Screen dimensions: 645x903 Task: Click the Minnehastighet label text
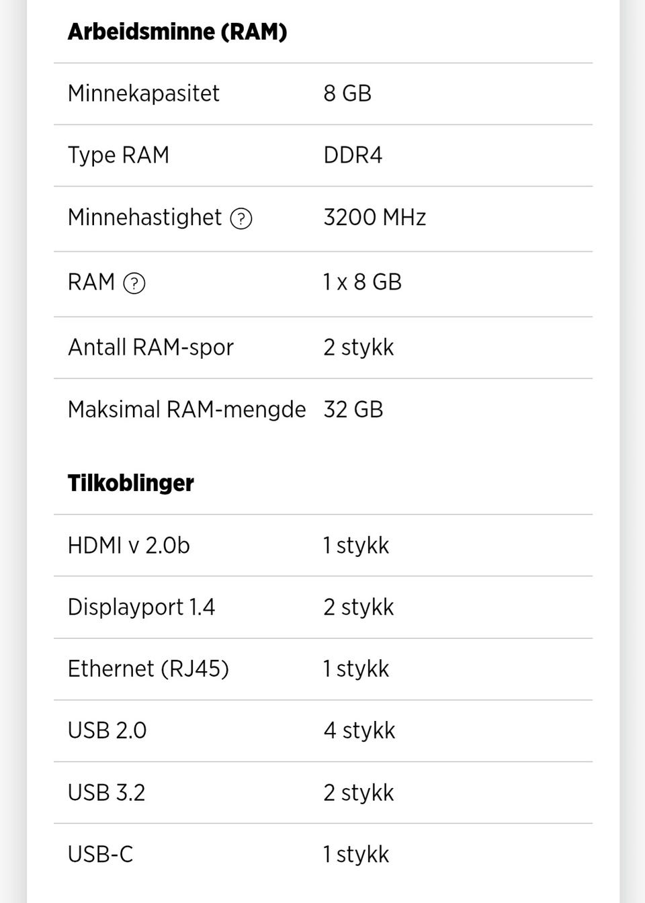pyautogui.click(x=144, y=218)
